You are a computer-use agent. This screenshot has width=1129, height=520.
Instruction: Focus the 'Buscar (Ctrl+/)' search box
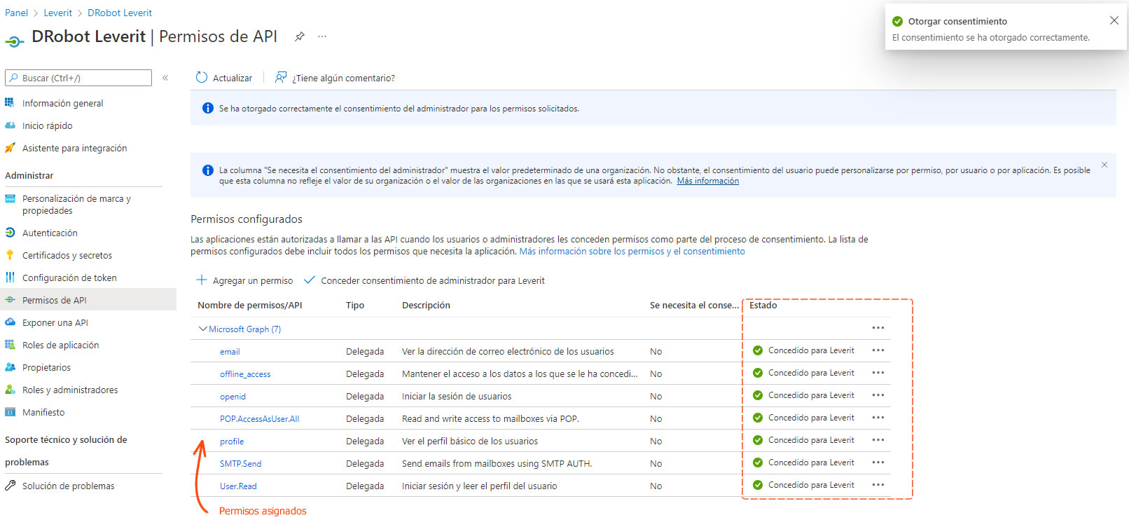pyautogui.click(x=78, y=78)
